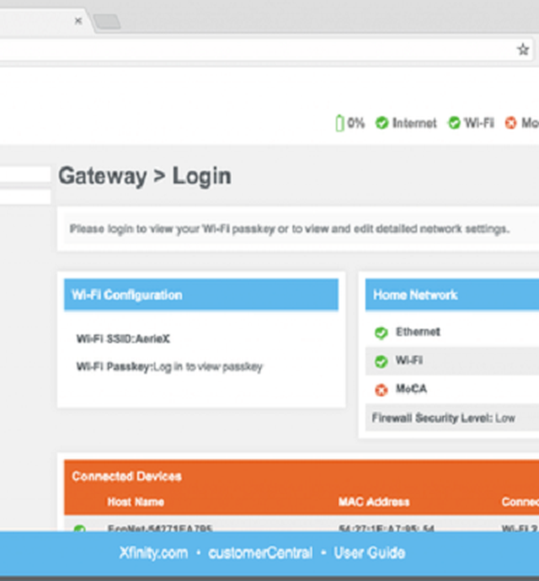Select the Wi-Fi row in Home Network
The image size is (539, 581).
click(452, 360)
